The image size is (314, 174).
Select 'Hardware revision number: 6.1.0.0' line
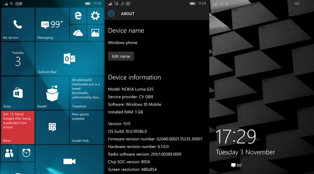point(138,146)
